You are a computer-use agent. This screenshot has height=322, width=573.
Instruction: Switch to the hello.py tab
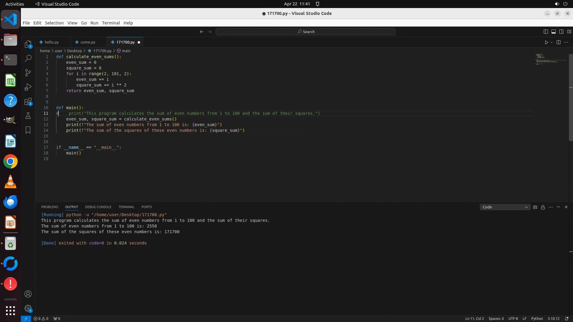[52, 42]
